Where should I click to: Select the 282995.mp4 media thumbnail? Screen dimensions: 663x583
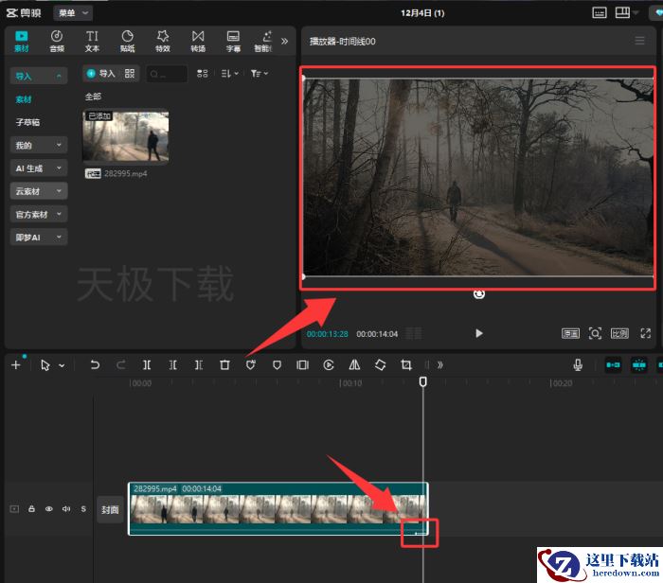coord(126,136)
